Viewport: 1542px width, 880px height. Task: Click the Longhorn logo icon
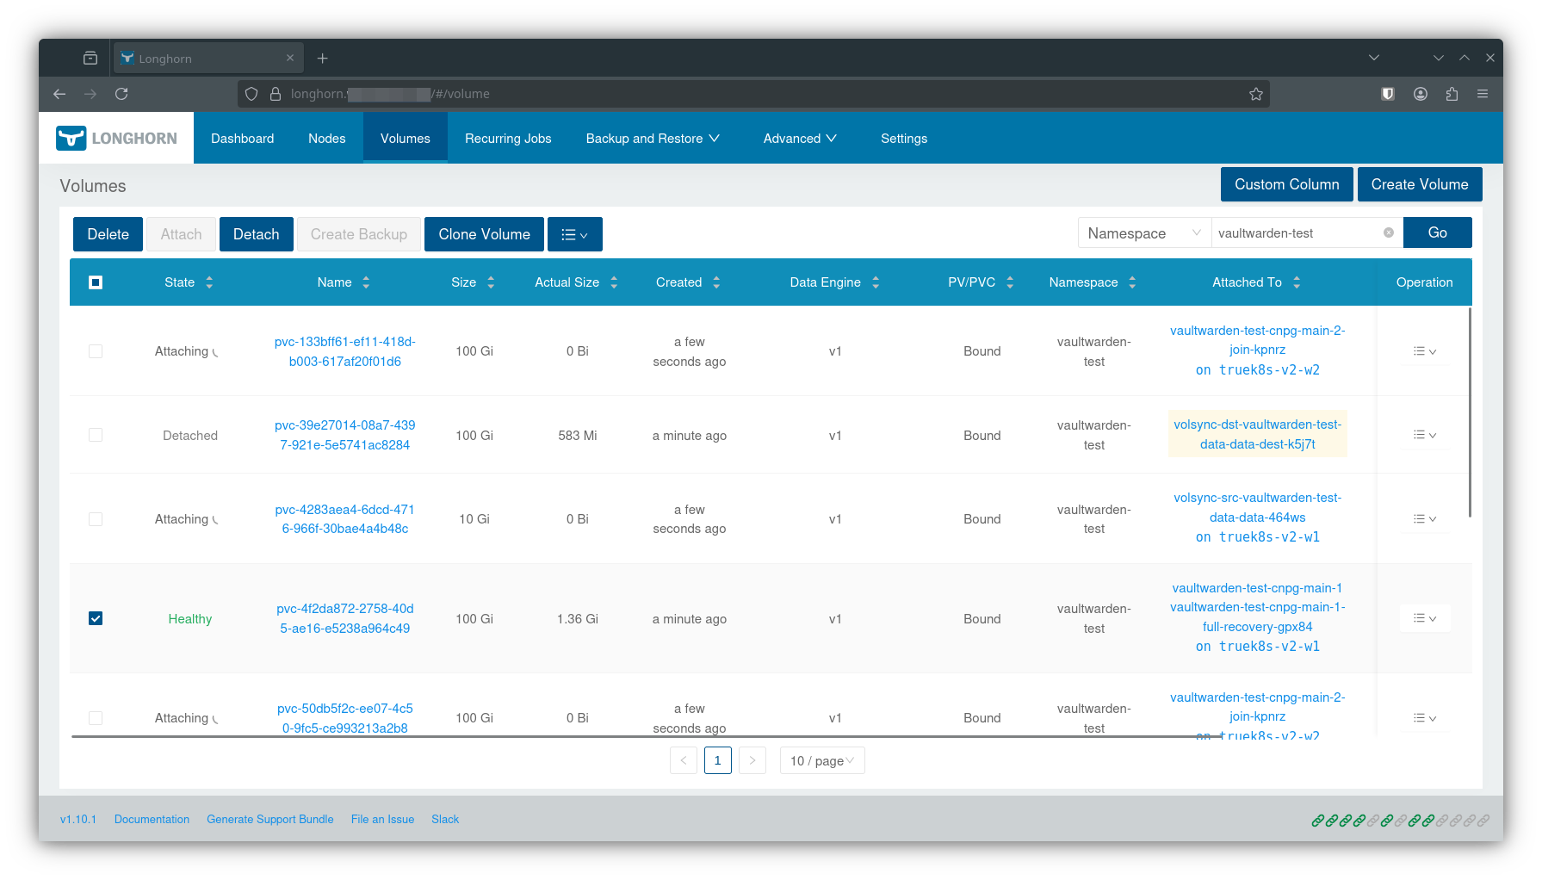point(71,138)
